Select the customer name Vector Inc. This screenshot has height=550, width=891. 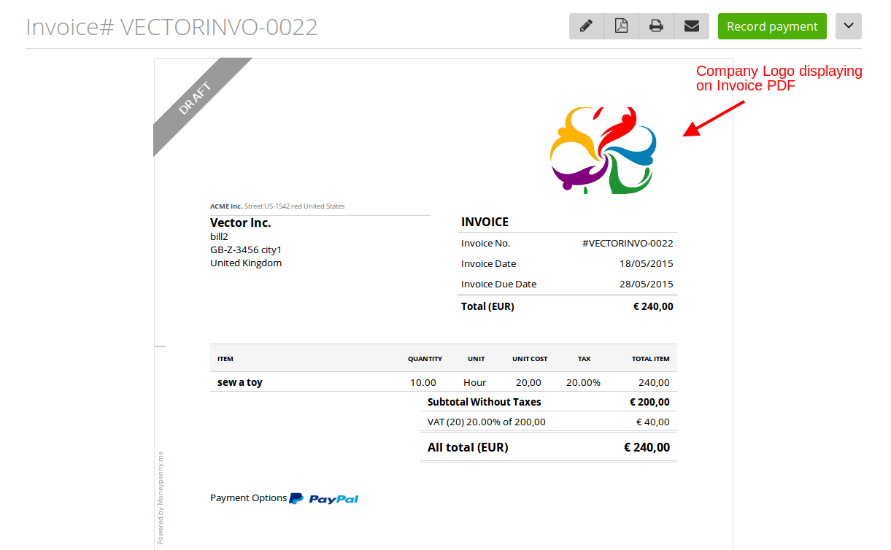point(240,222)
